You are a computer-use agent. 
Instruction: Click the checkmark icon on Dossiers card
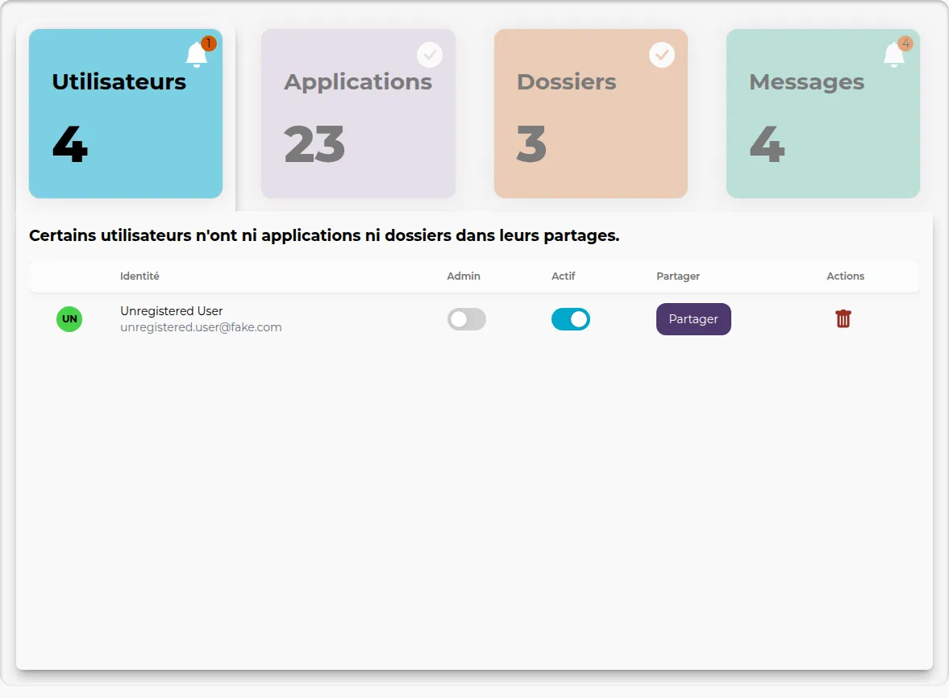click(x=661, y=54)
